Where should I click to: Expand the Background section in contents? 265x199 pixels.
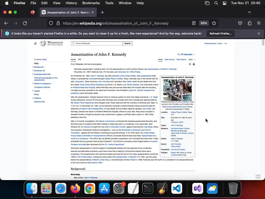coord(33,67)
